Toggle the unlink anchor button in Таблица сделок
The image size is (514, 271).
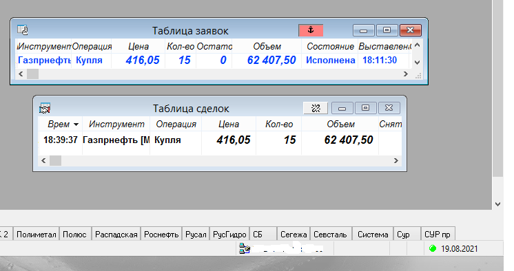pos(316,108)
